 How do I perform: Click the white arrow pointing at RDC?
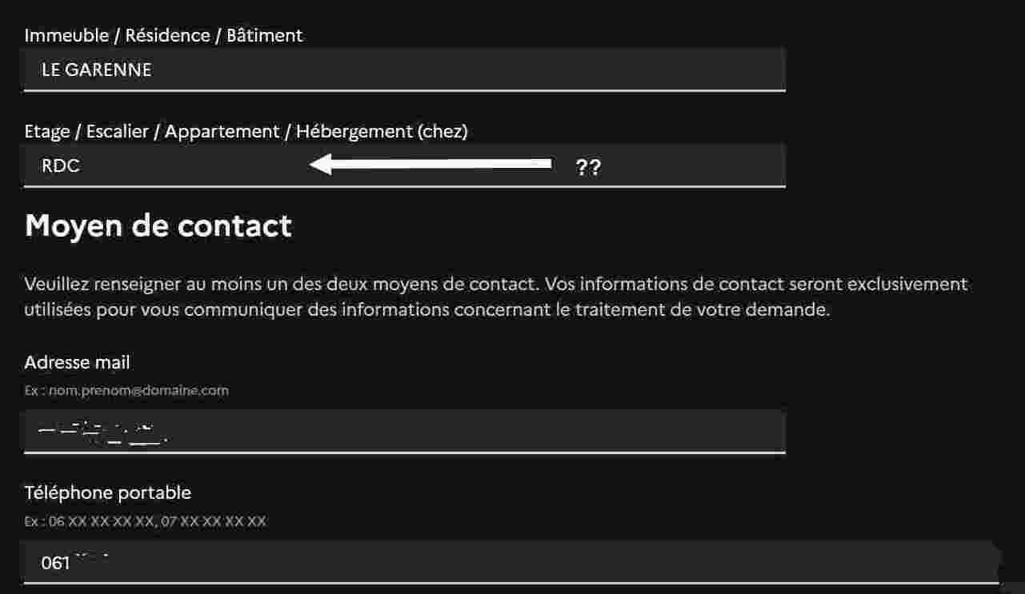[430, 165]
